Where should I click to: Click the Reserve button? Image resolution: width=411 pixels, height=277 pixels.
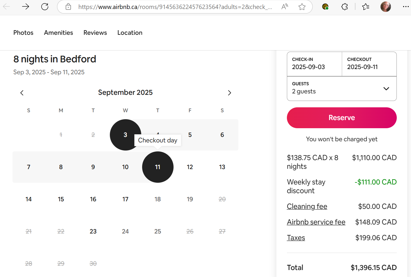click(x=342, y=118)
